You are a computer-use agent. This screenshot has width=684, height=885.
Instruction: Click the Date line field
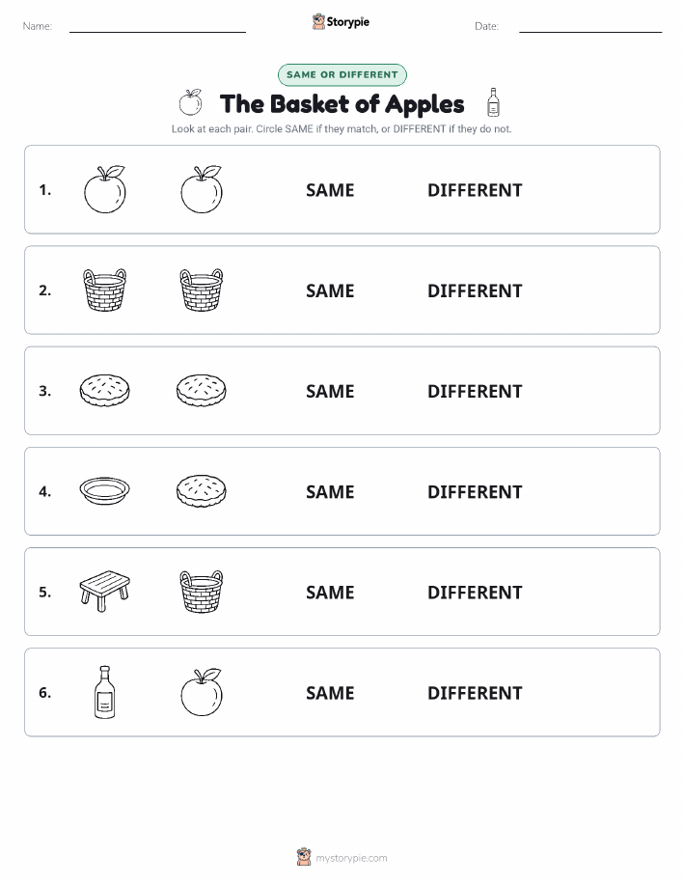(590, 26)
